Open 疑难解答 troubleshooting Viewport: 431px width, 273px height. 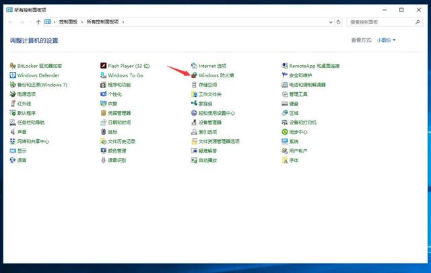point(204,151)
